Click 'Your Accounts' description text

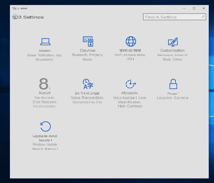(44, 98)
